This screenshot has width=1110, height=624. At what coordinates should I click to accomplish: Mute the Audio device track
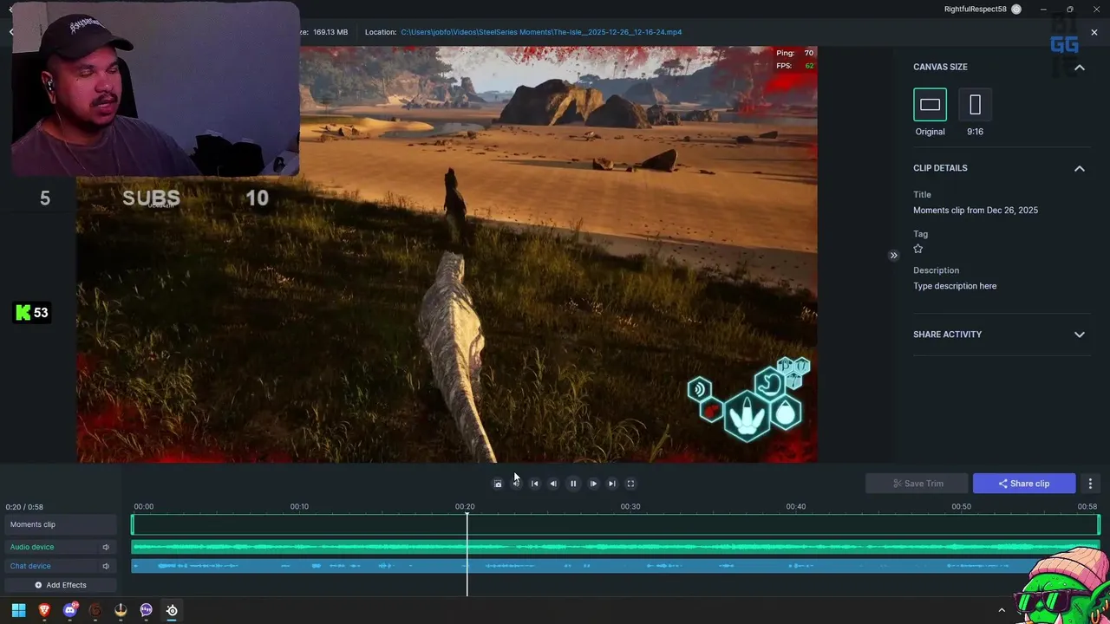pos(106,547)
